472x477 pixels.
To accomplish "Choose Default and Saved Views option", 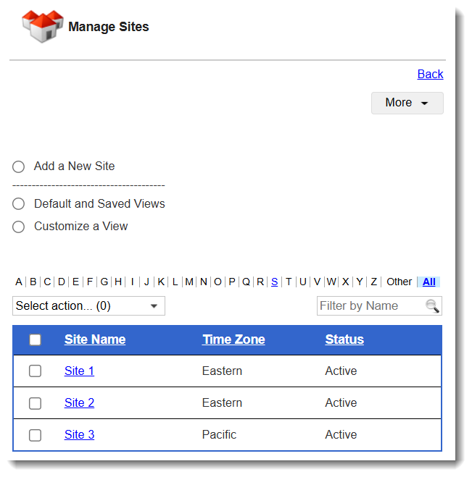I will click(19, 204).
